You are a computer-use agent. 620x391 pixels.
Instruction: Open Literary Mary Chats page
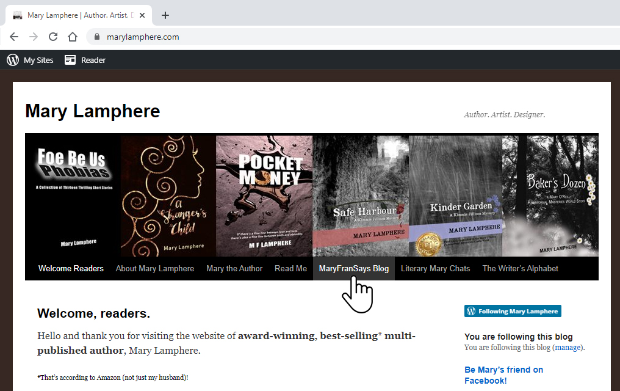point(435,268)
